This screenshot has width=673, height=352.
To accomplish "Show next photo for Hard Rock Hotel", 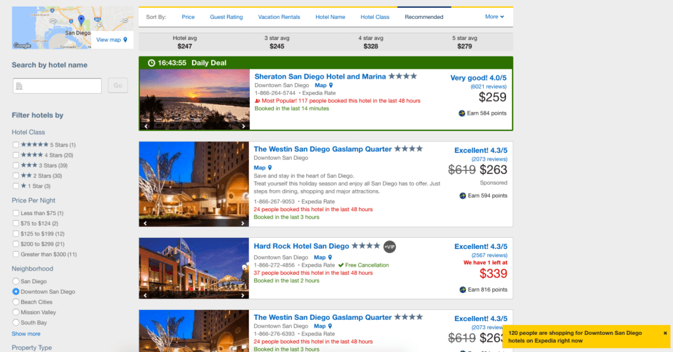I will (243, 296).
